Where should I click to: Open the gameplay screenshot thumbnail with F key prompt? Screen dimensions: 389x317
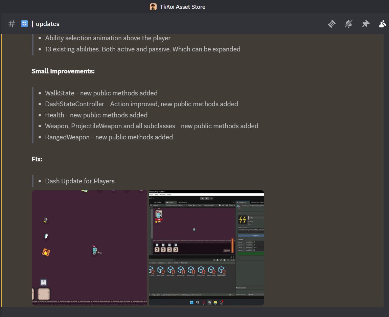coord(90,248)
